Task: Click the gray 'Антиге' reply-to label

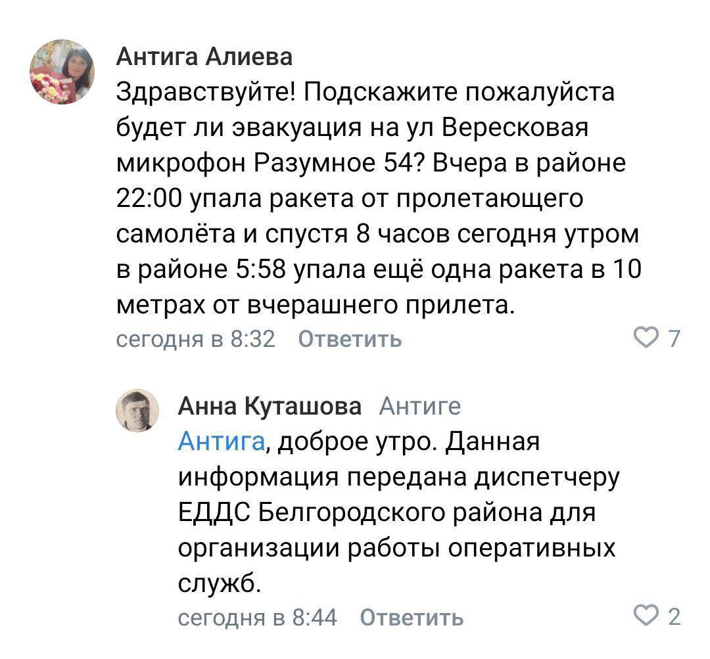Action: tap(421, 407)
